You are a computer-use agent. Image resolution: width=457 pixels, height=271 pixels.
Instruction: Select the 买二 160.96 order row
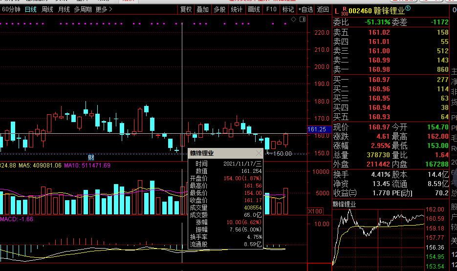pyautogui.click(x=391, y=89)
